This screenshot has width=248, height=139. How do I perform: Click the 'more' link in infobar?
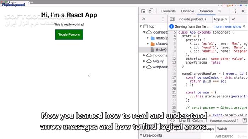[218, 26]
